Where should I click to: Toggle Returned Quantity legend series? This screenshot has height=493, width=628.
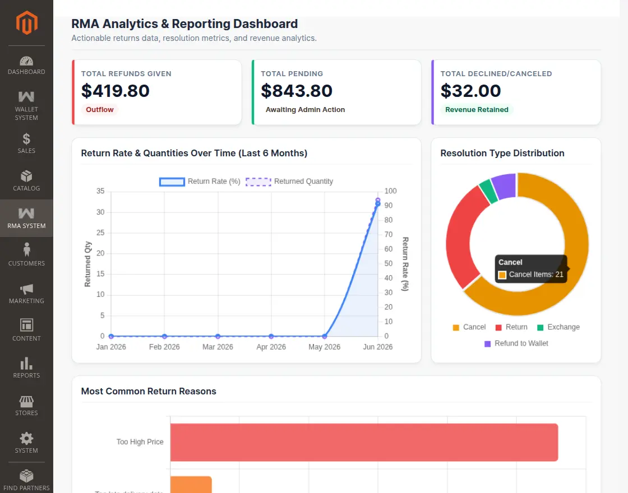[289, 182]
